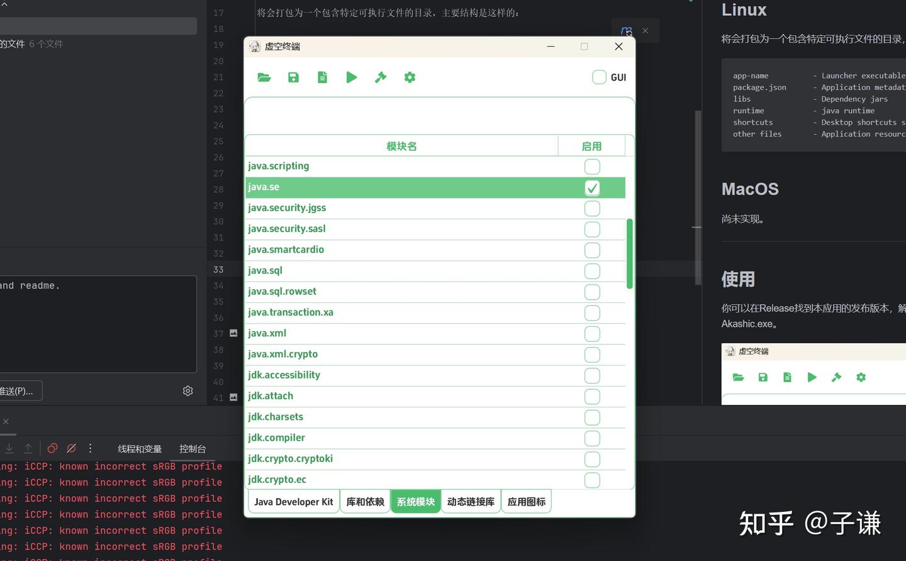Viewport: 906px width, 561px height.
Task: Select the jdk.attach row
Action: pos(435,396)
